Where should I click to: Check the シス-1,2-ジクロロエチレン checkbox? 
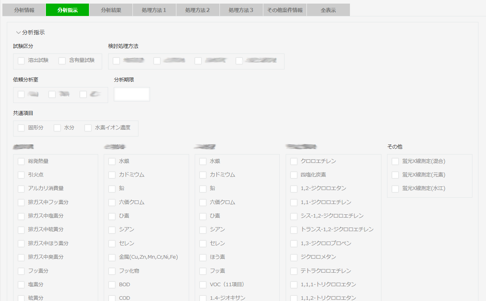pos(294,216)
